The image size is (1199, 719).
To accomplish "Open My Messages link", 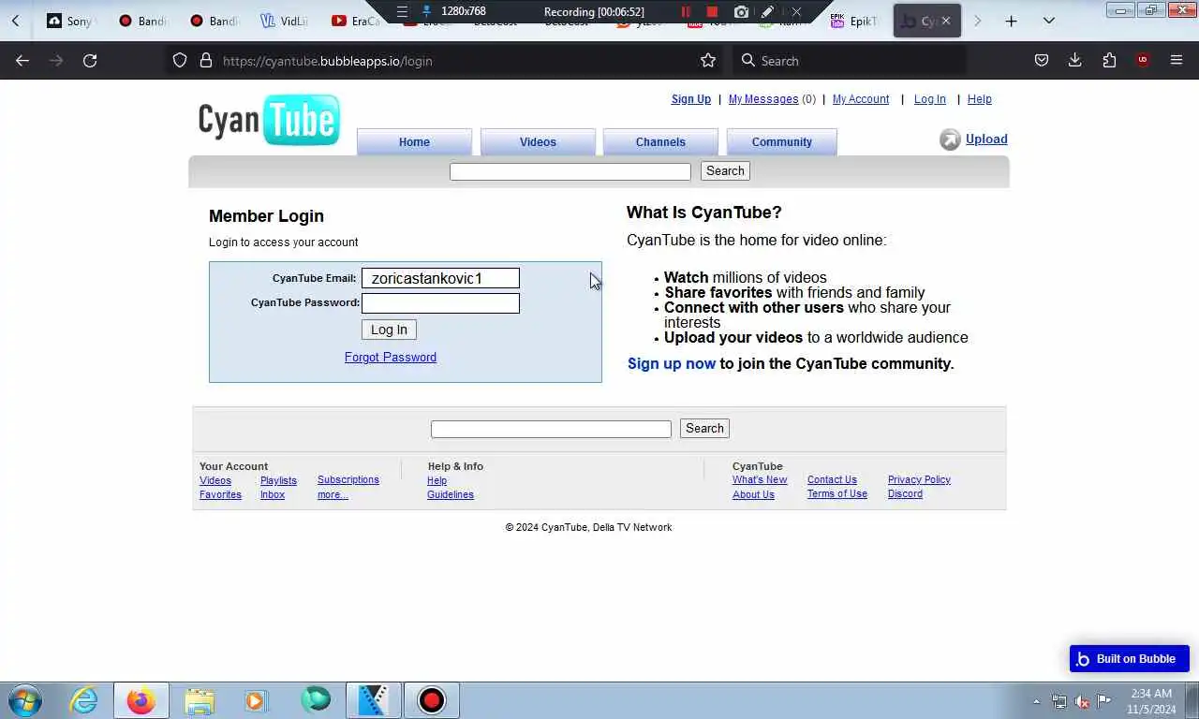I will pos(763,99).
